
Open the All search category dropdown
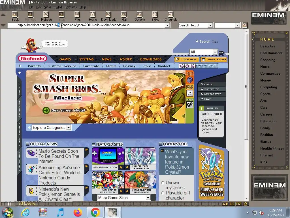(x=215, y=52)
